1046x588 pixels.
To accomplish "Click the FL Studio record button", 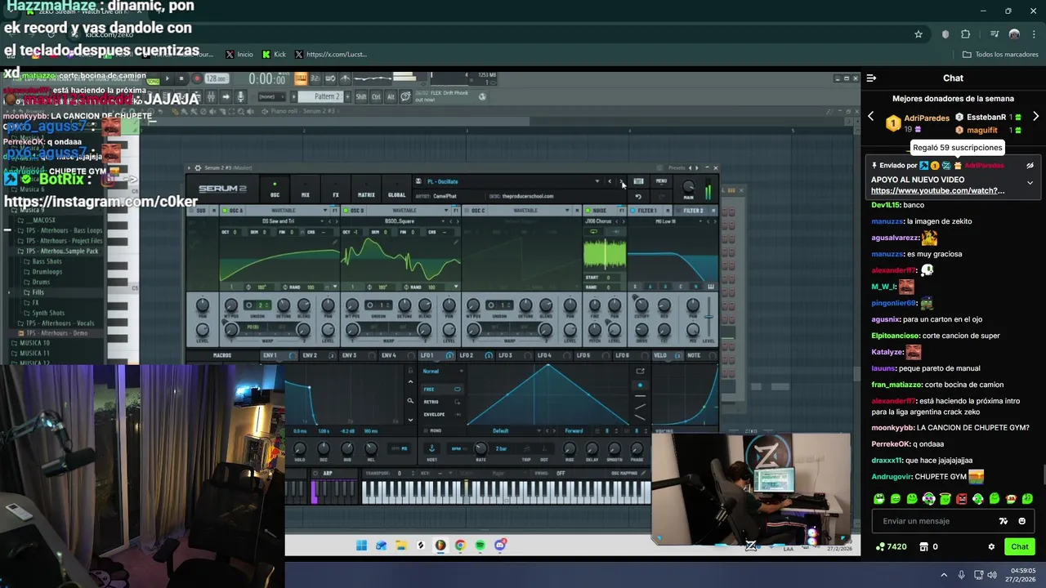I will 196,79.
